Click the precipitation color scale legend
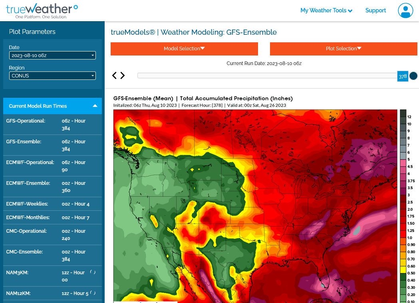 click(407, 206)
